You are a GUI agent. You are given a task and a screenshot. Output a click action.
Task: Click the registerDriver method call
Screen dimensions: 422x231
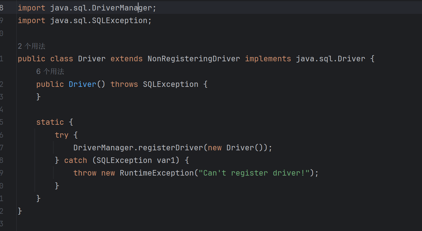(171, 148)
